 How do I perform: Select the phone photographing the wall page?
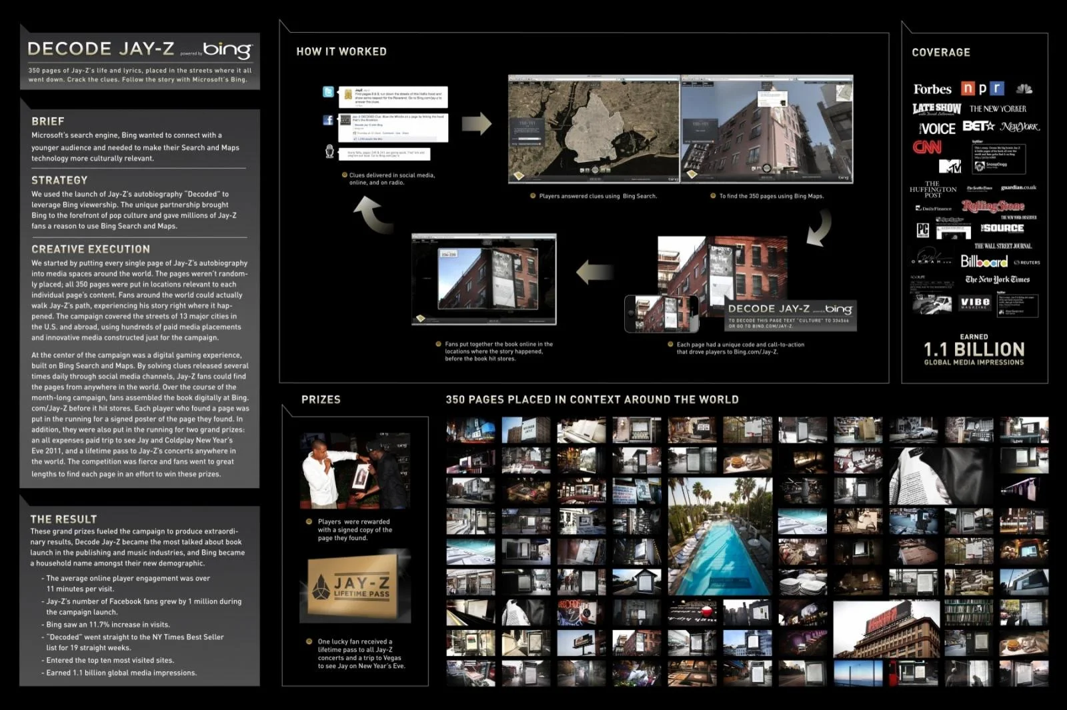(x=662, y=313)
